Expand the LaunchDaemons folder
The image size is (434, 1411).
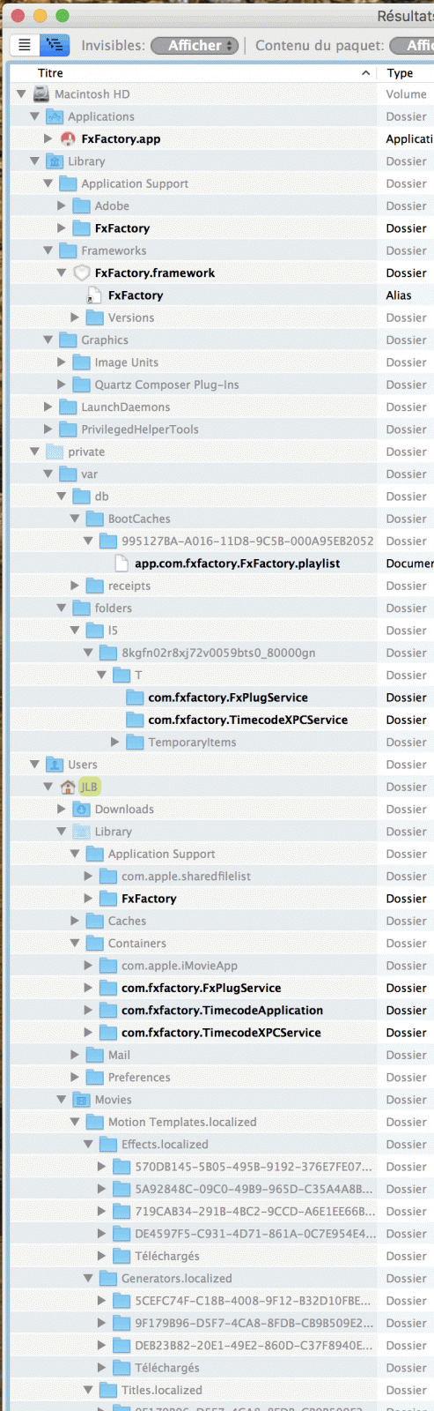pyautogui.click(x=48, y=407)
